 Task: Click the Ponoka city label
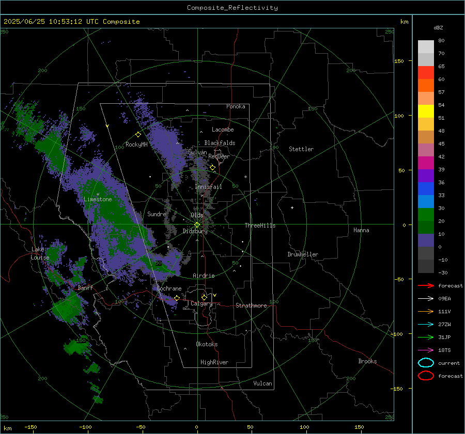[x=236, y=106]
